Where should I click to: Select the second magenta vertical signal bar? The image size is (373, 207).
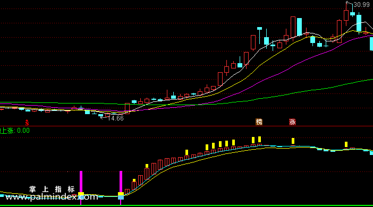pos(121,188)
